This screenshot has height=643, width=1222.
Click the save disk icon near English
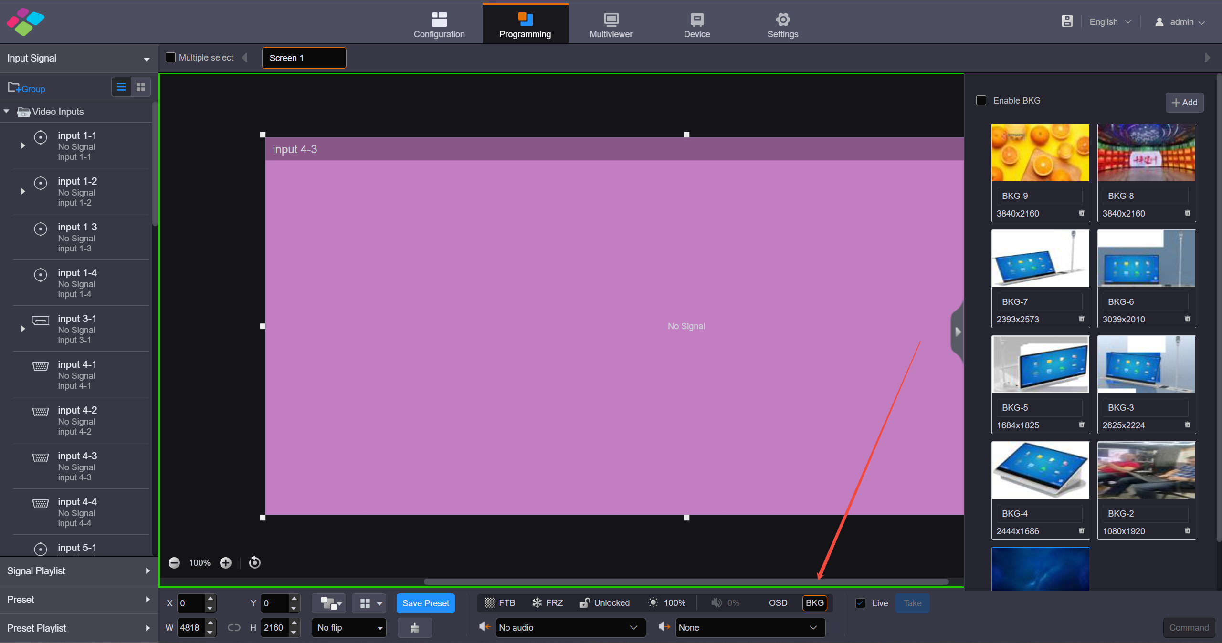coord(1067,21)
